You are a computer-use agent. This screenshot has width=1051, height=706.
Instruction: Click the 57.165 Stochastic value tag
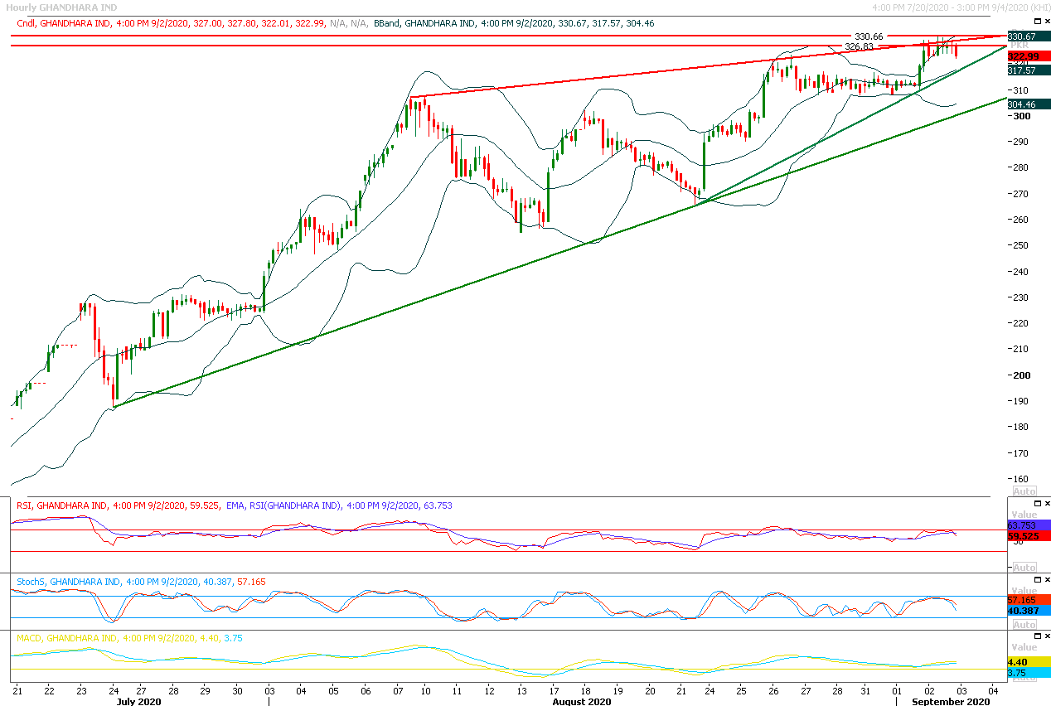[1029, 599]
